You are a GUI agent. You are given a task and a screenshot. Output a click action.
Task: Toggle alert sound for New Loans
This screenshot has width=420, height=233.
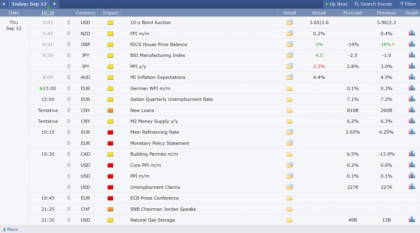(x=69, y=110)
